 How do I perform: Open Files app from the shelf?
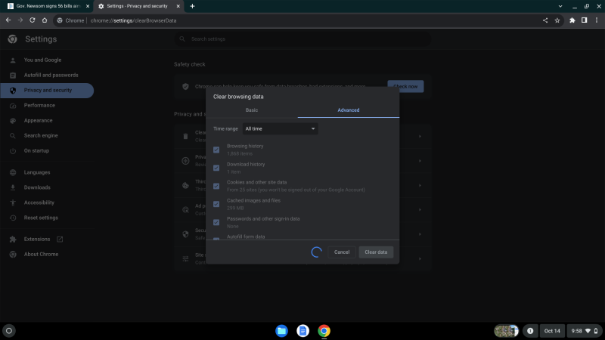point(281,330)
